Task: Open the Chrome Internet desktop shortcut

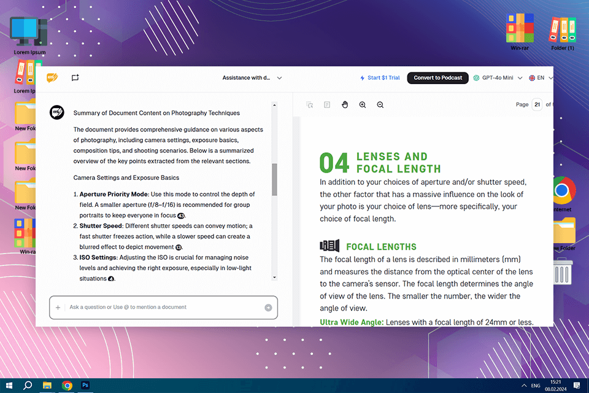Action: (563, 195)
